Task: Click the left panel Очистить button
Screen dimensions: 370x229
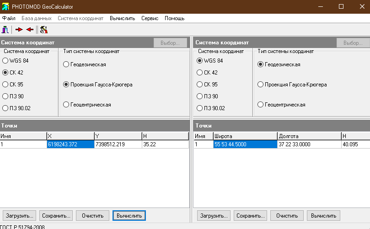Action: coord(92,216)
